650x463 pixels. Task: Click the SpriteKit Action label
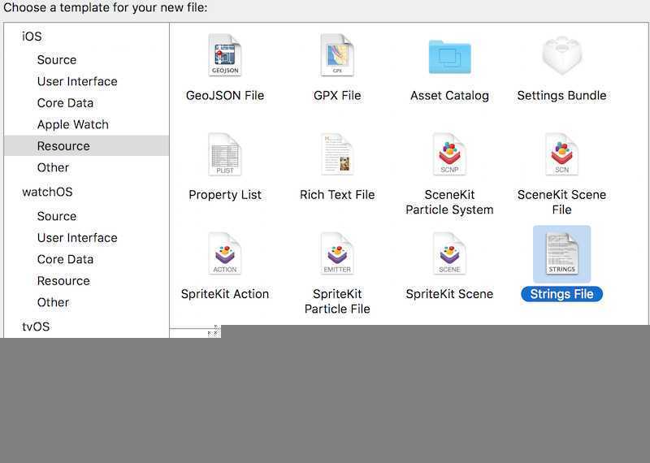coord(225,294)
